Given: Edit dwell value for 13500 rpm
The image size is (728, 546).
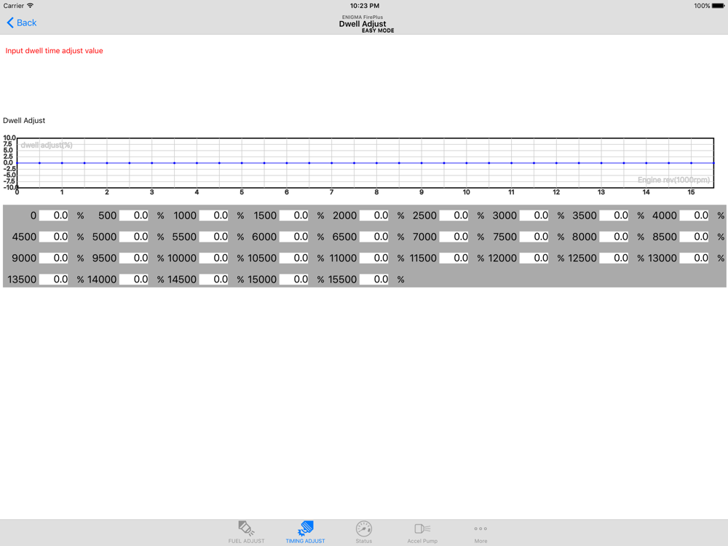Looking at the screenshot, I should click(54, 280).
